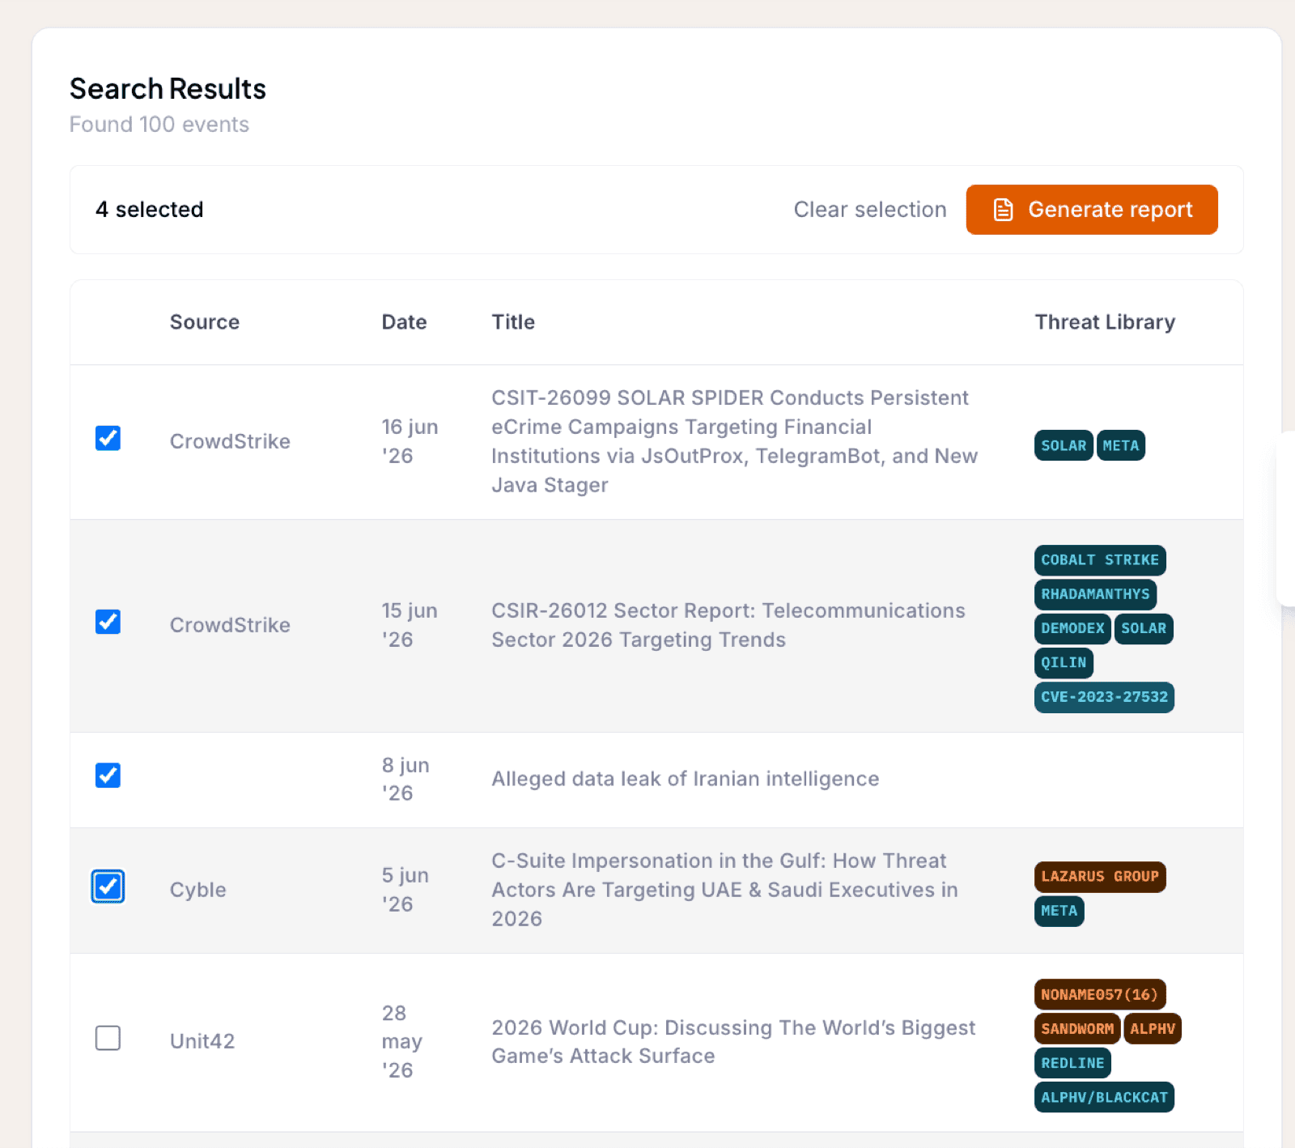This screenshot has width=1295, height=1148.
Task: Click the SANDWORM tag
Action: point(1077,1029)
